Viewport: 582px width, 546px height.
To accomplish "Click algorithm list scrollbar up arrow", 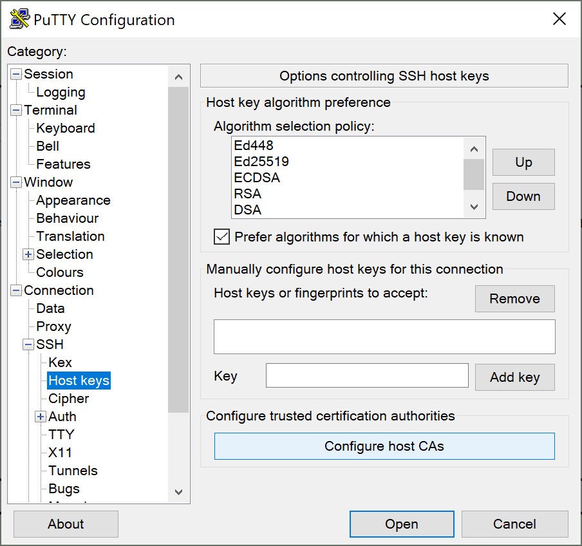I will click(x=474, y=149).
